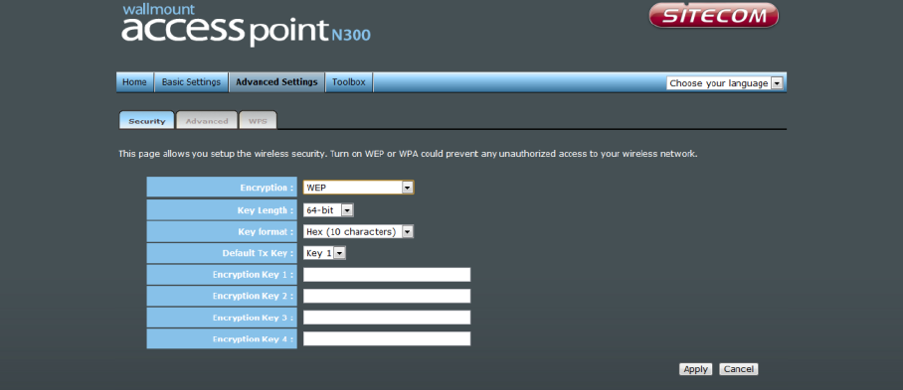The width and height of the screenshot is (903, 390).
Task: Open the Encryption dropdown set to WEP
Action: 358,188
